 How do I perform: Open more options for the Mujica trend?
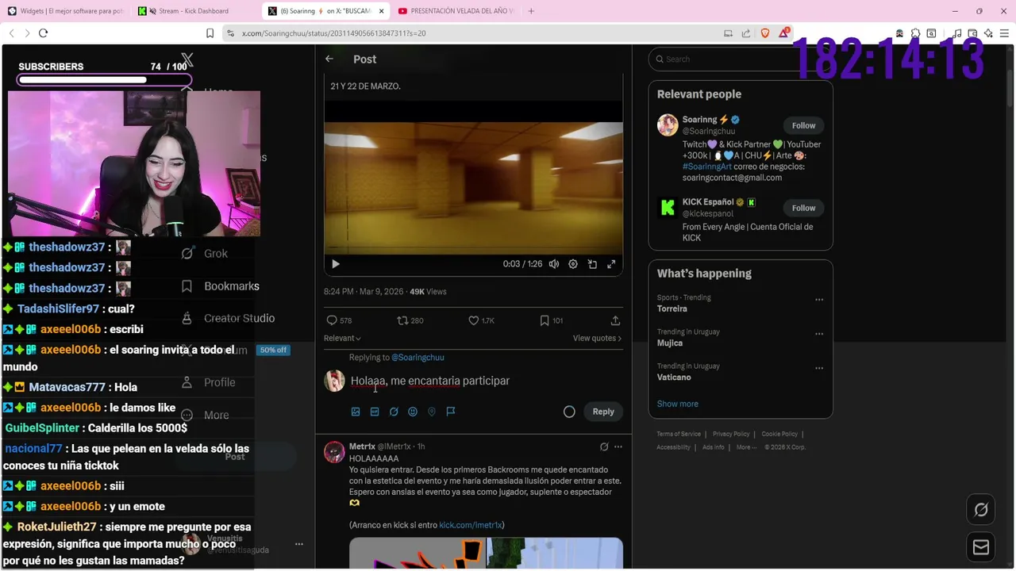coord(819,334)
